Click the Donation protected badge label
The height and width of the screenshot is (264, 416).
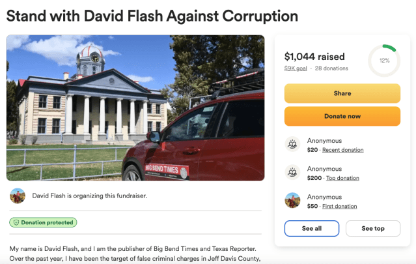[47, 222]
